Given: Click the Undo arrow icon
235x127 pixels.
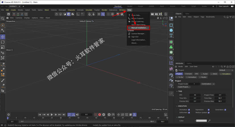Looking at the screenshot, I should point(2,7).
